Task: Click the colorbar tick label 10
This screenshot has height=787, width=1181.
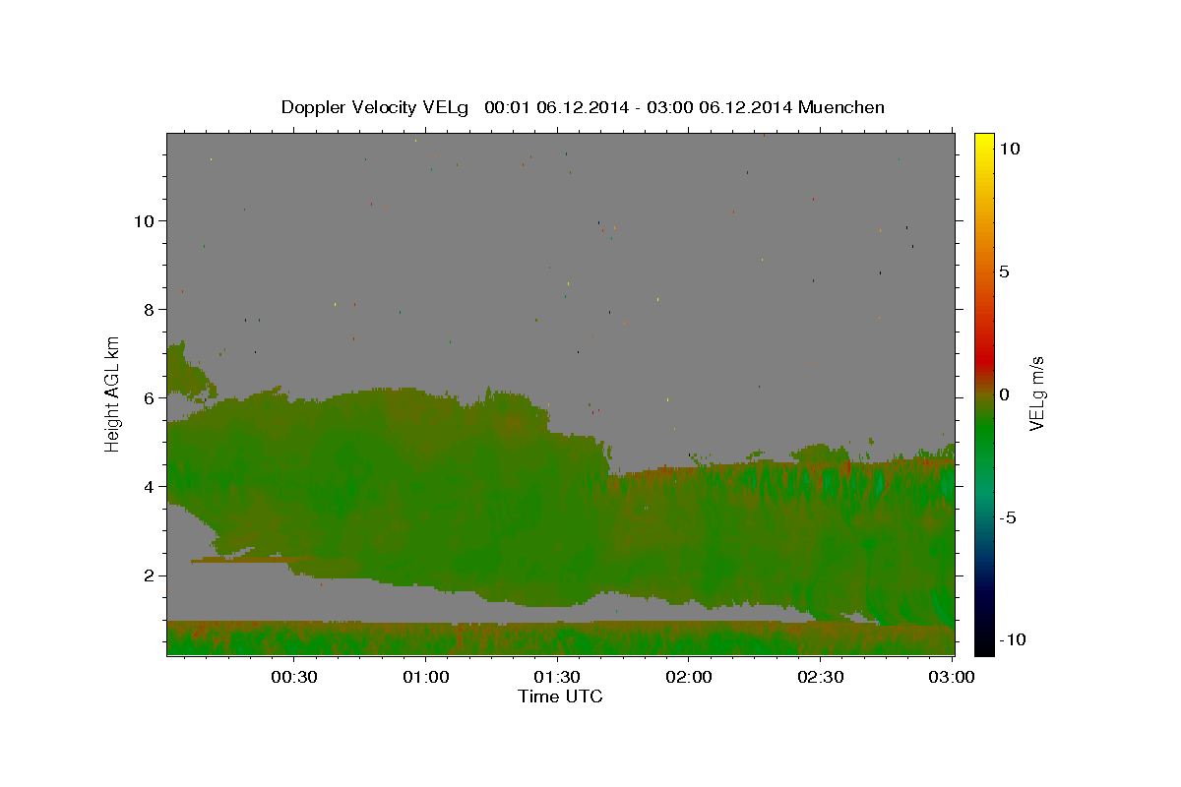Action: point(1009,149)
